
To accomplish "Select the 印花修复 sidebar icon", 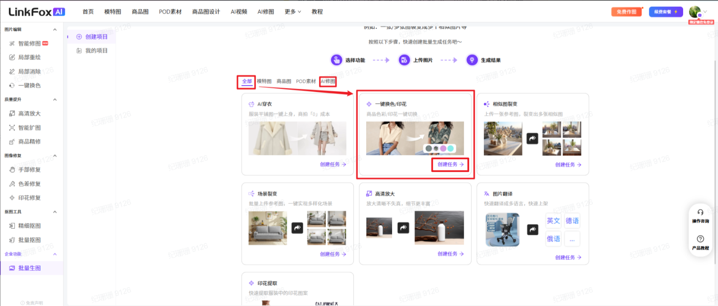I will coord(12,198).
